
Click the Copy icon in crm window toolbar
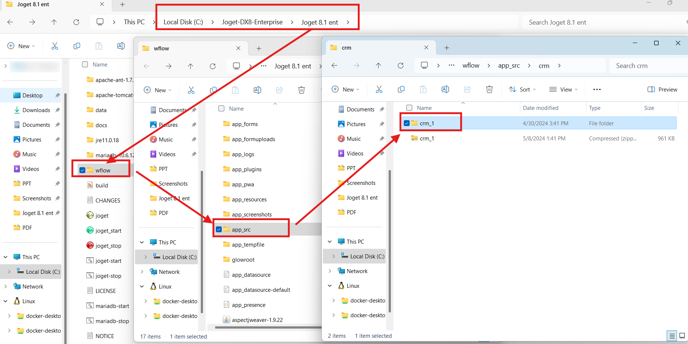tap(401, 89)
